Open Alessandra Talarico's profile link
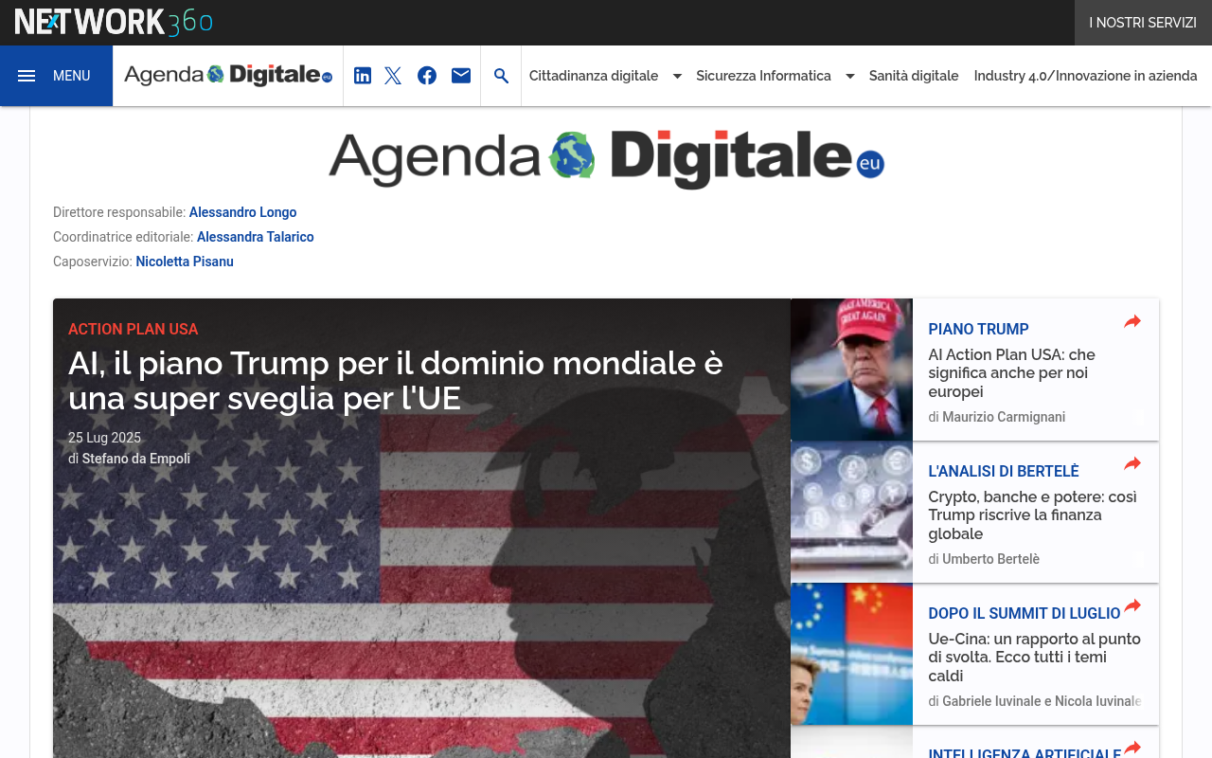 256,237
